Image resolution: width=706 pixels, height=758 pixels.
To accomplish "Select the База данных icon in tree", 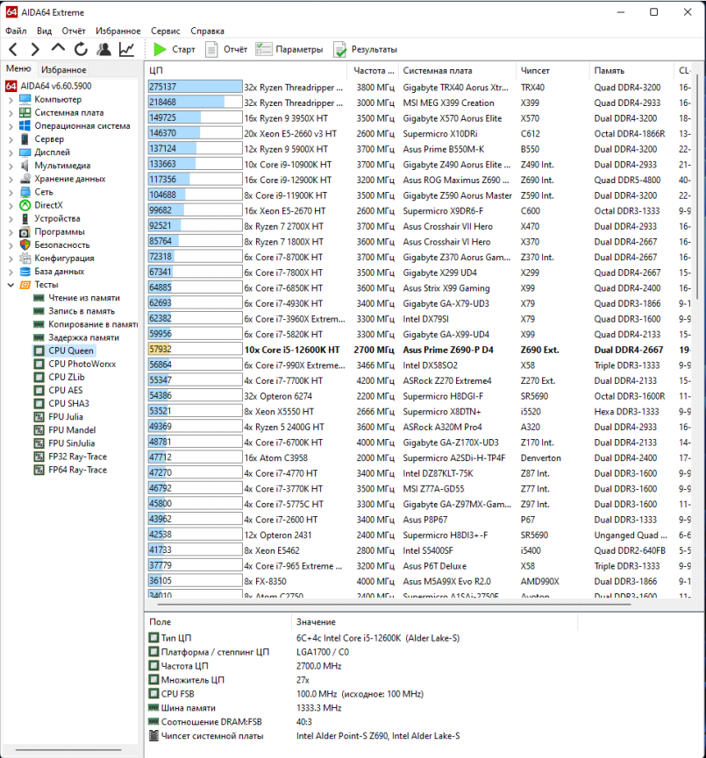I will point(25,272).
